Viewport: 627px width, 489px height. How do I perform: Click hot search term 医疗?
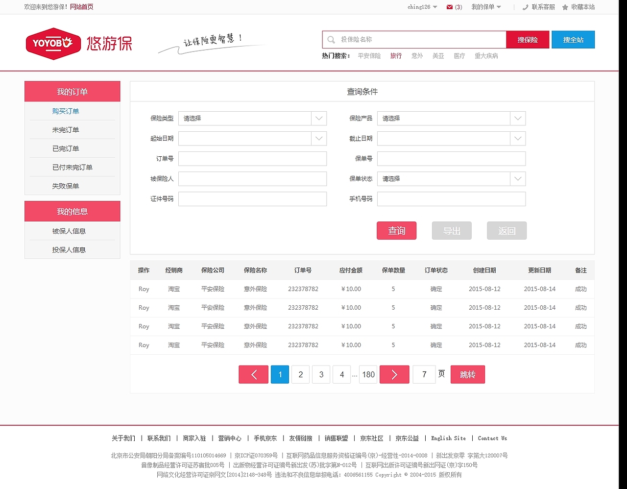tap(459, 56)
